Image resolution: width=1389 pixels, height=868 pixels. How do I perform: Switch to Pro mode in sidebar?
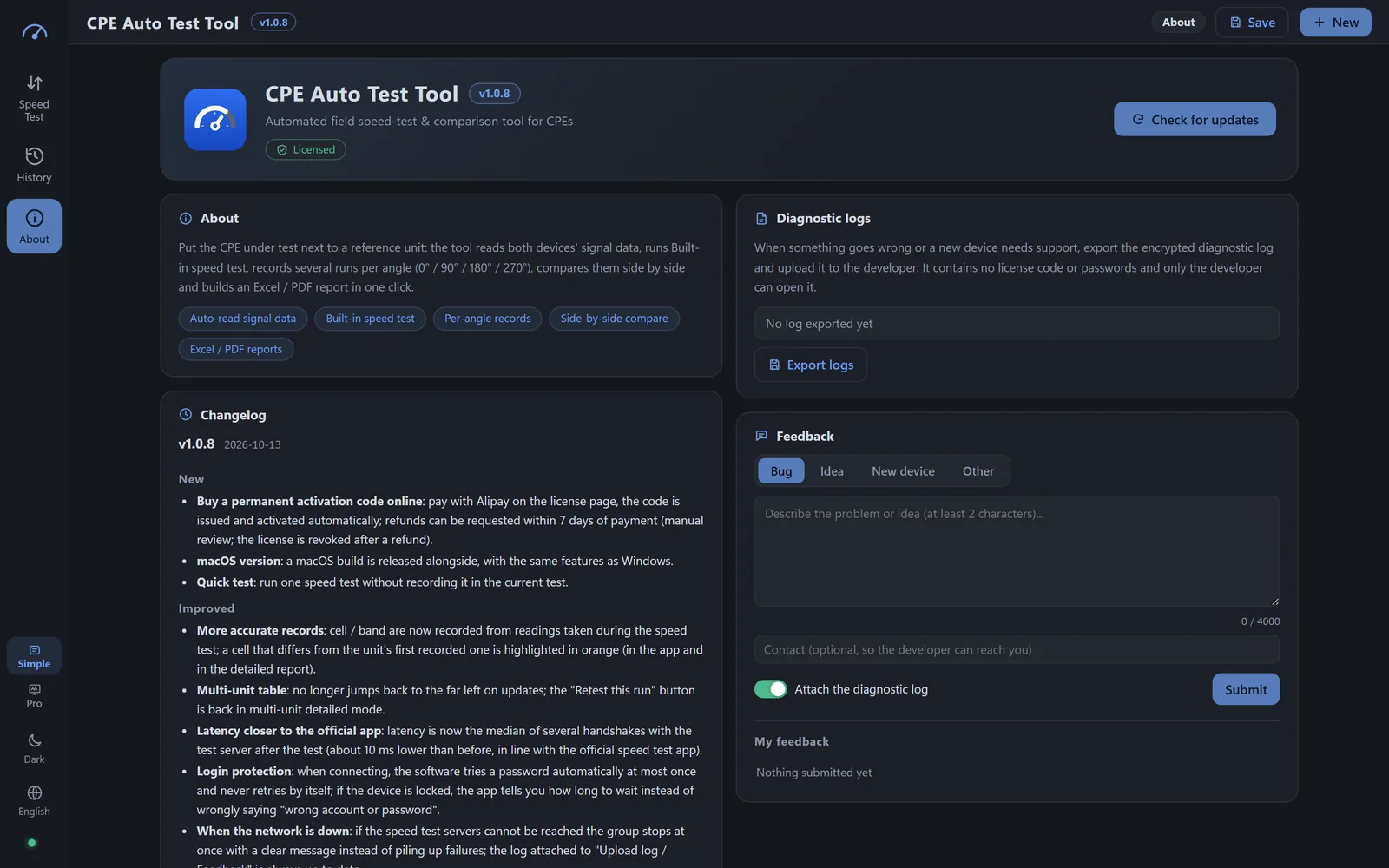pos(34,695)
